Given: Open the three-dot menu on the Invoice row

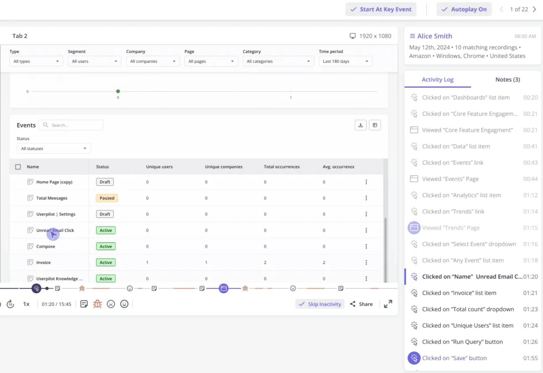Looking at the screenshot, I should pos(366,262).
